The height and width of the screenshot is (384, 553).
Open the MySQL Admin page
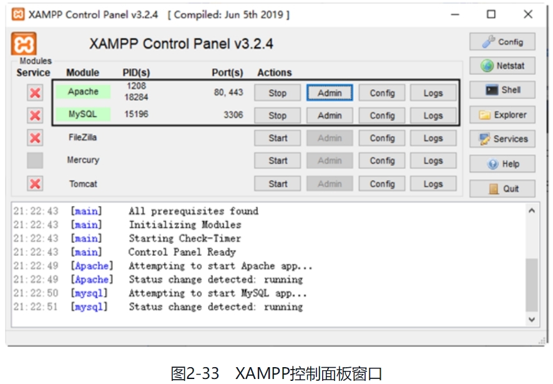pos(330,116)
